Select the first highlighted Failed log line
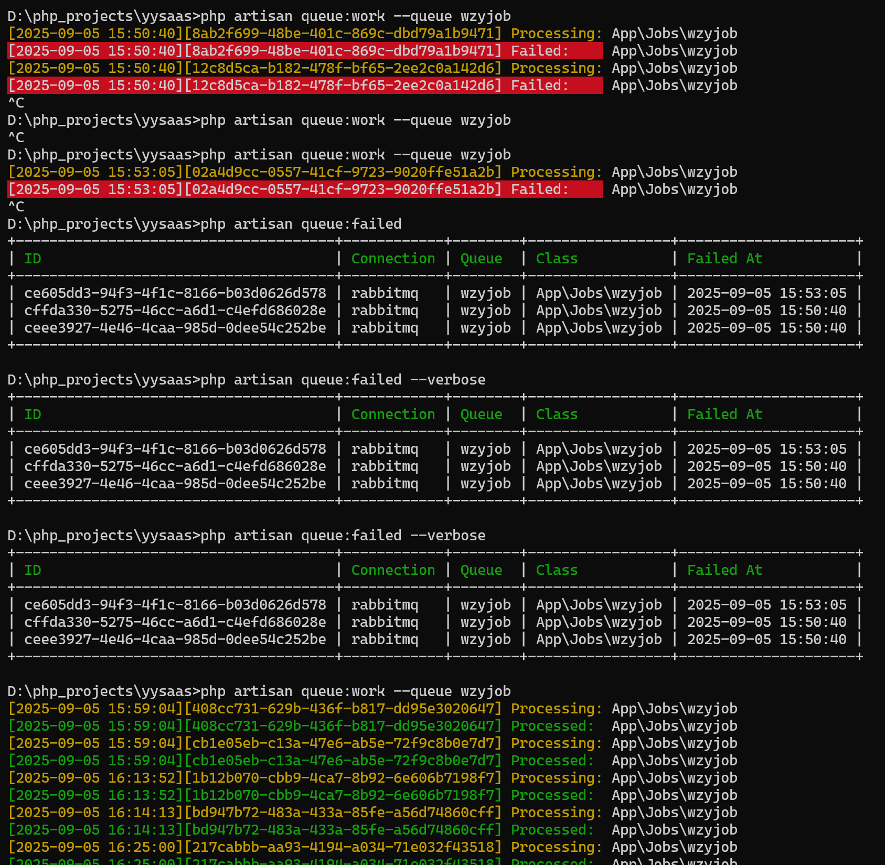This screenshot has width=885, height=865. click(x=304, y=51)
